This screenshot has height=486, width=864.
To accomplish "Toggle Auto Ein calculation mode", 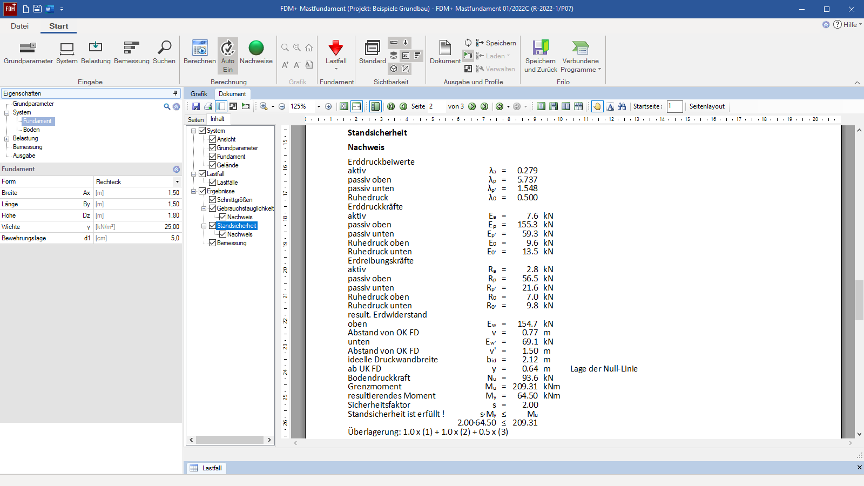I will pos(228,56).
